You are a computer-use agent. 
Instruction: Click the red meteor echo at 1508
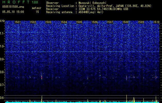click(x=126, y=78)
